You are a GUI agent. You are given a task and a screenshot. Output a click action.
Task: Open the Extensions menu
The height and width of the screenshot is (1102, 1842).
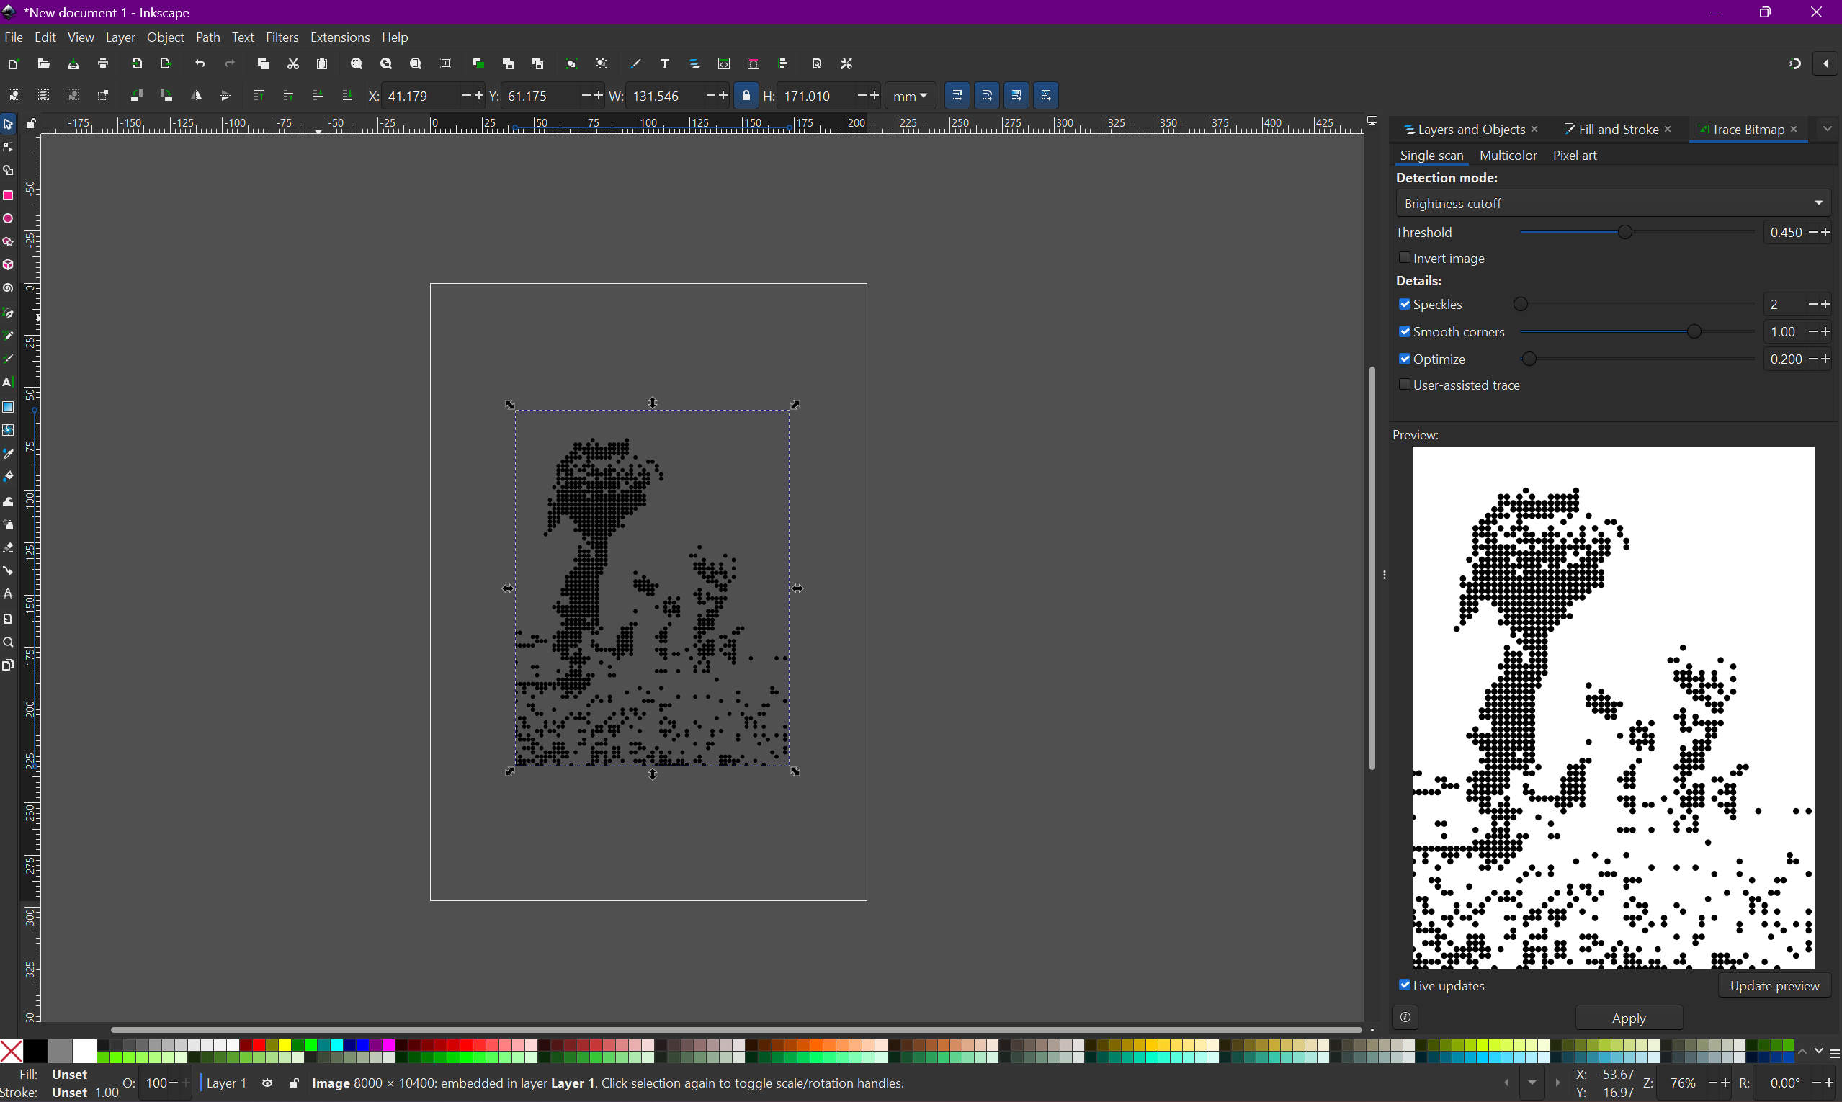pos(339,37)
